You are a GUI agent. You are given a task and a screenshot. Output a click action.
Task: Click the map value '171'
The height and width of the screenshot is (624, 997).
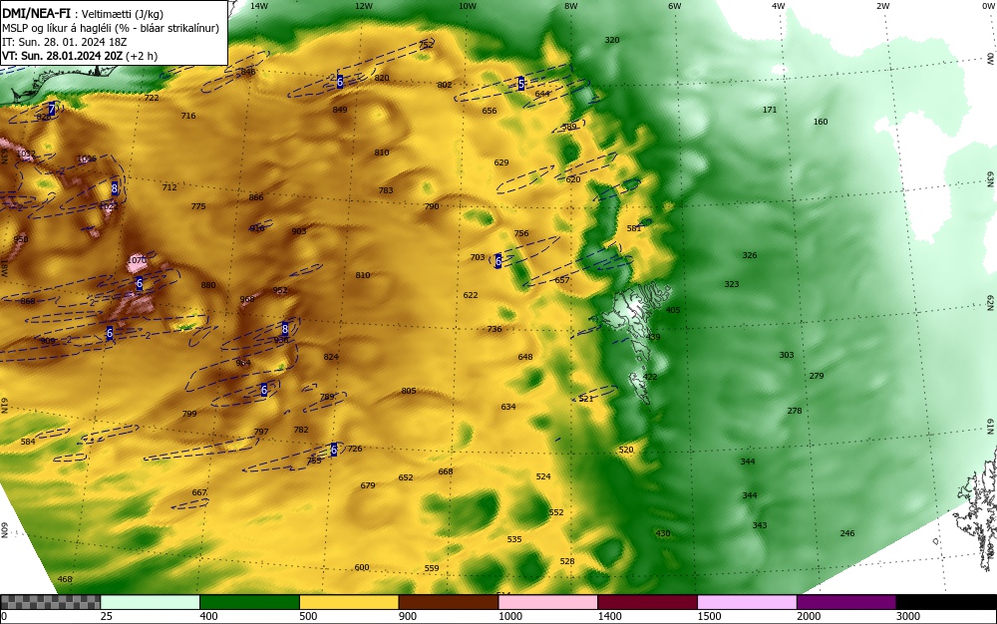point(770,110)
